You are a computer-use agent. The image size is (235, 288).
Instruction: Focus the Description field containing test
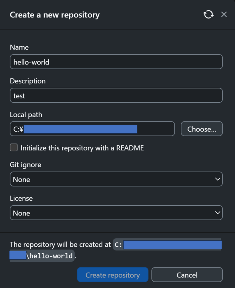coord(116,95)
